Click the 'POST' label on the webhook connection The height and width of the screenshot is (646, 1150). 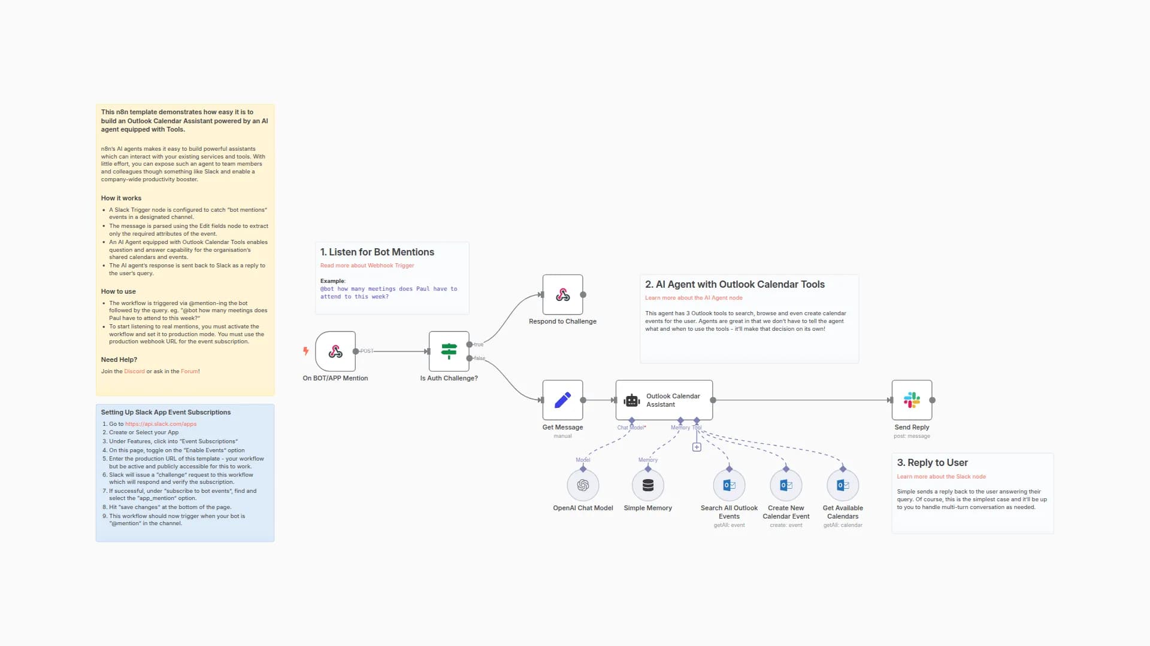coord(367,351)
